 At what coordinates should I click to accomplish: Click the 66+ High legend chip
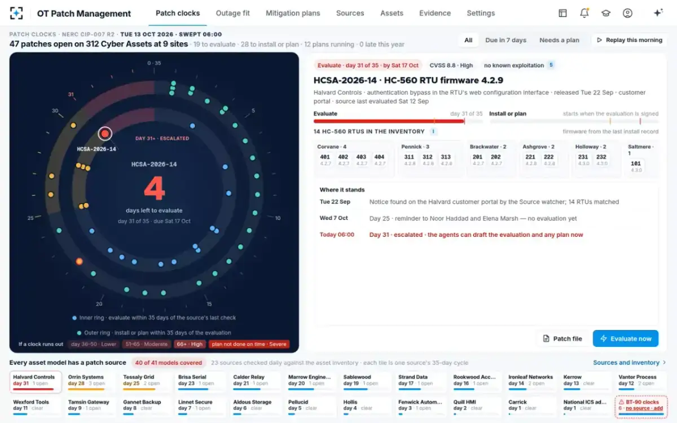189,344
